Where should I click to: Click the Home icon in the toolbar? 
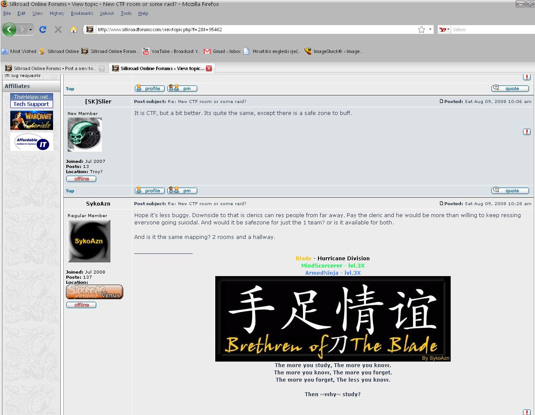pos(74,29)
